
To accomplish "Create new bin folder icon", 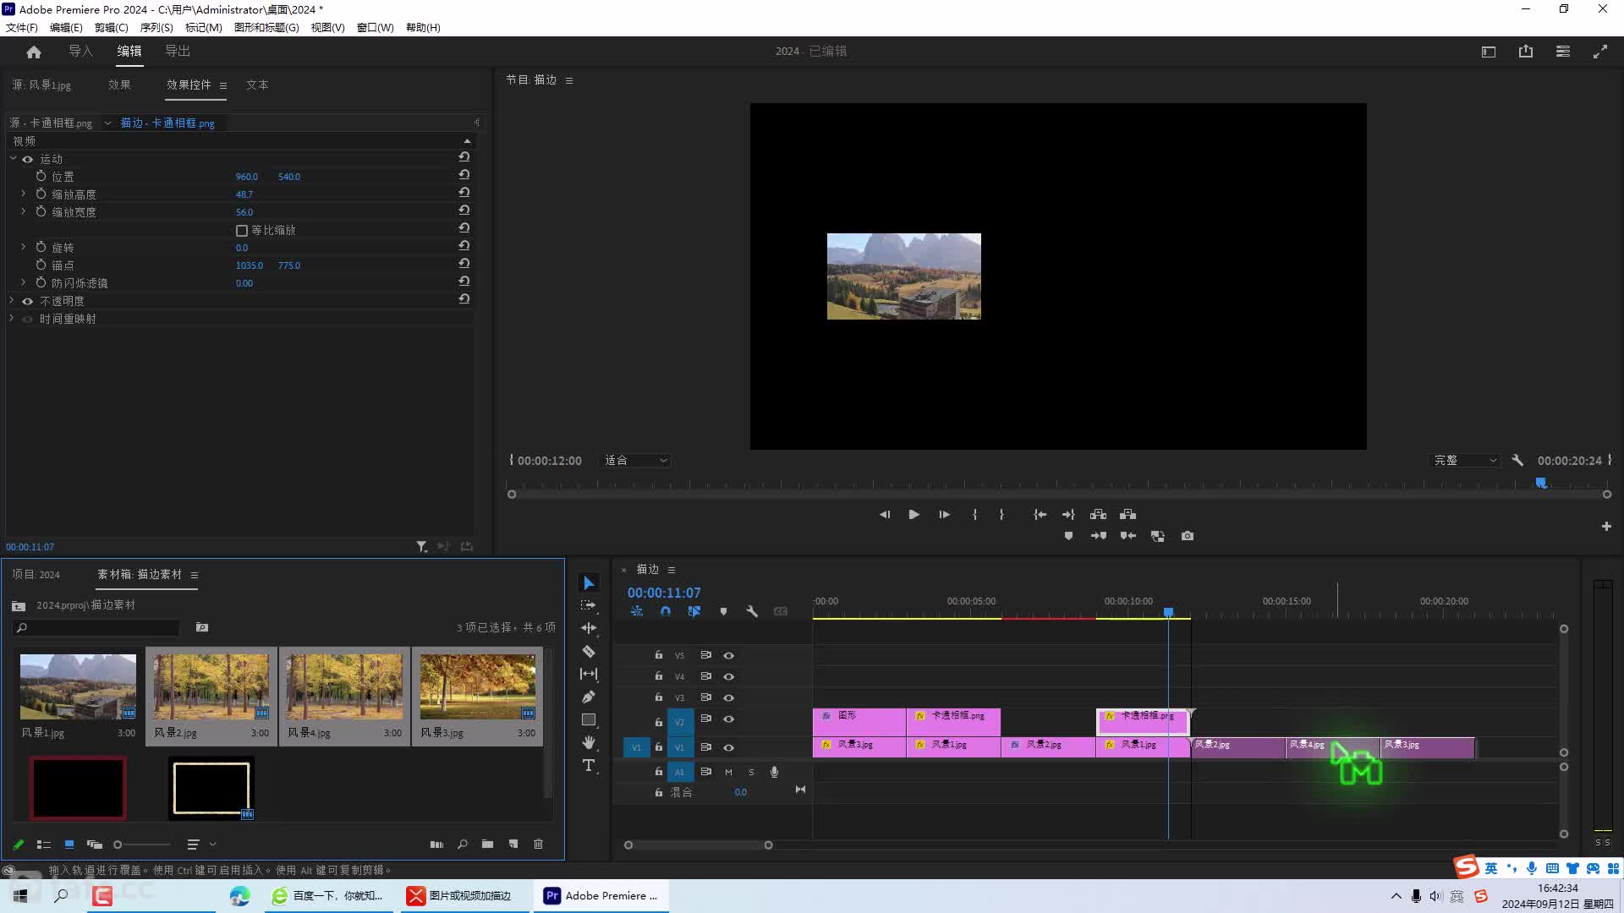I will point(488,845).
